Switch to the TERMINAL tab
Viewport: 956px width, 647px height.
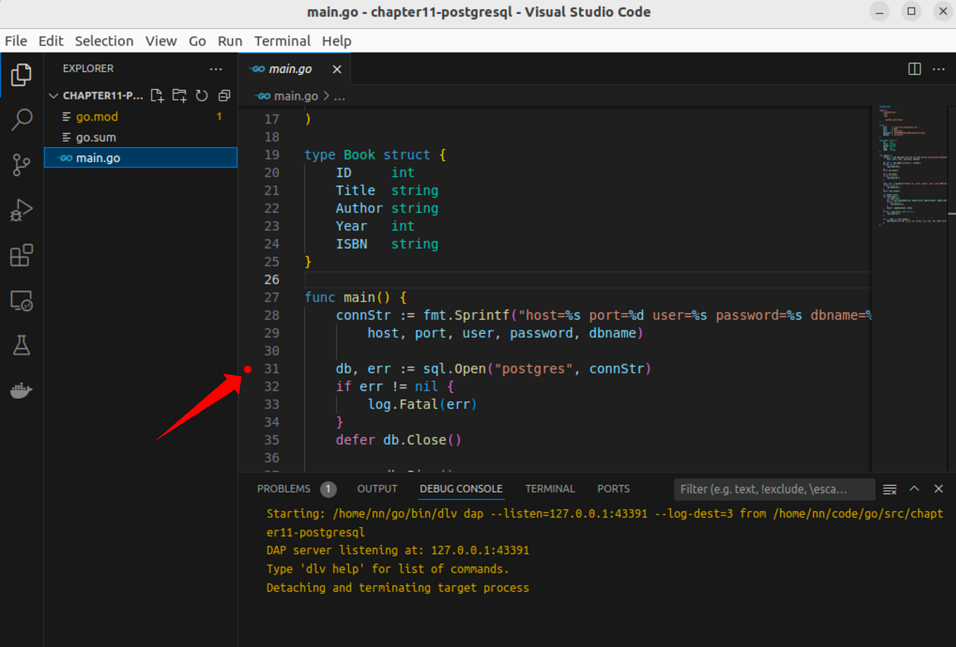[x=550, y=489]
